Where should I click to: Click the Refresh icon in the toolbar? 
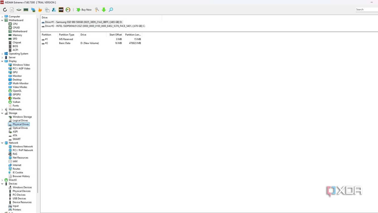pyautogui.click(x=5, y=10)
